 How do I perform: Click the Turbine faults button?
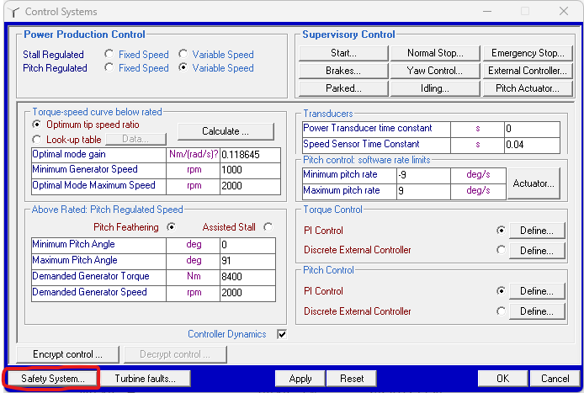145,379
